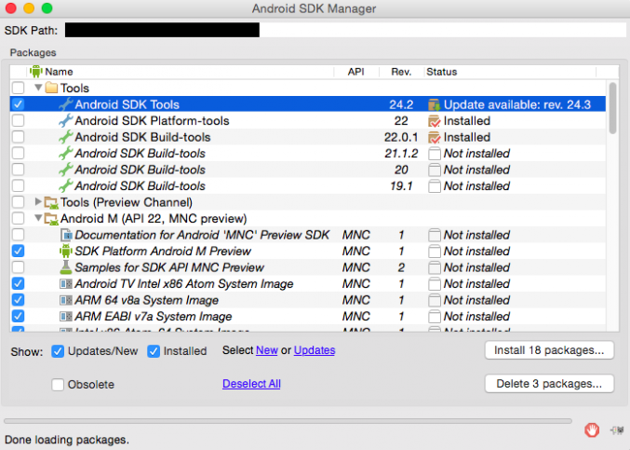Click update-available status icon for SDK Tools

[x=435, y=104]
